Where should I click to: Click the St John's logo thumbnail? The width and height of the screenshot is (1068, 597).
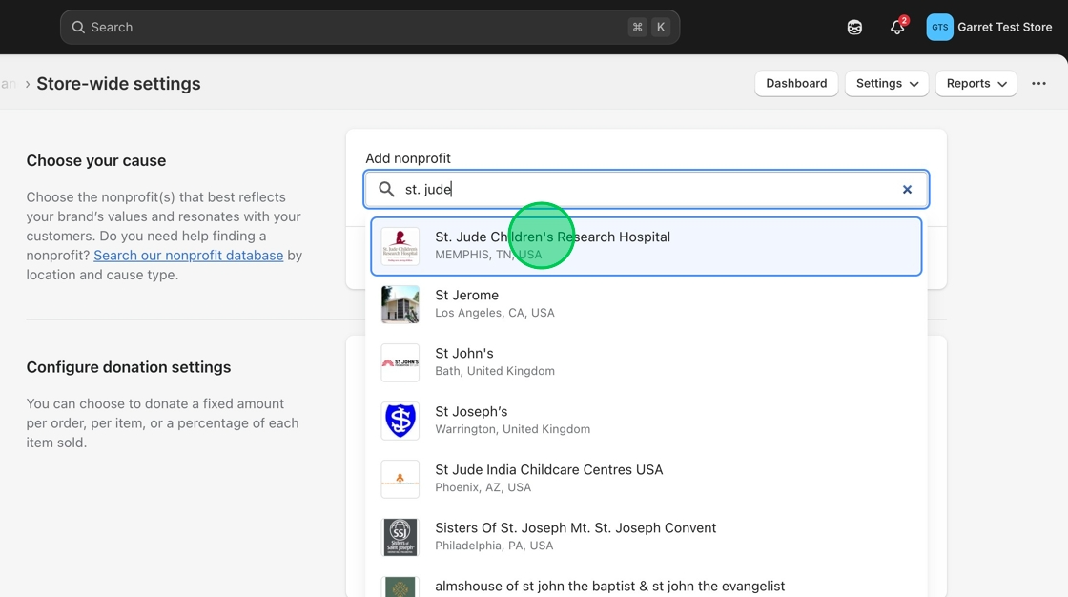point(400,362)
